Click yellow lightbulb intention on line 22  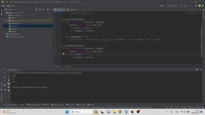click(x=63, y=54)
